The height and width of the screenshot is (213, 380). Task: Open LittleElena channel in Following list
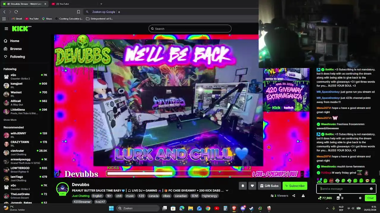coord(25,111)
